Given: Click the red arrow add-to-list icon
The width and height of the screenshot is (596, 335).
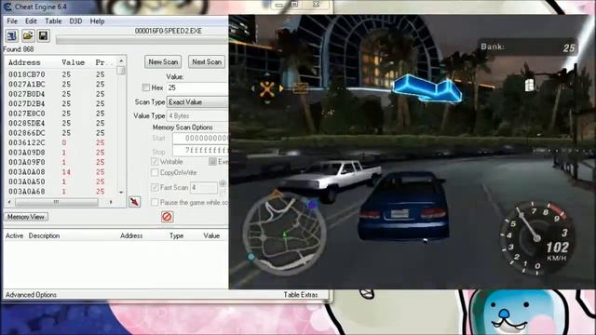Looking at the screenshot, I should (134, 202).
